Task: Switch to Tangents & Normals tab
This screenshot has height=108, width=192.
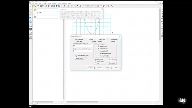Action: pos(97,41)
